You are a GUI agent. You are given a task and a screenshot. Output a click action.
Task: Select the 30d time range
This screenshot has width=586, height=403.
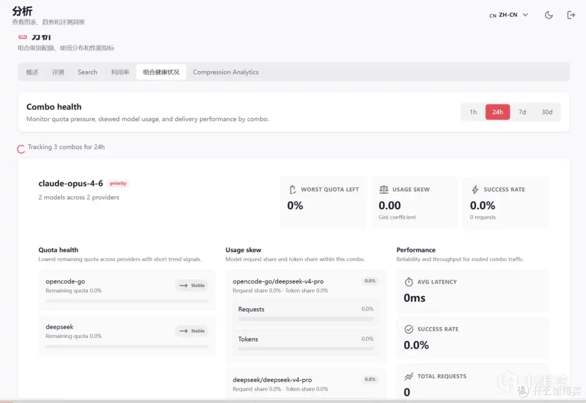click(x=547, y=112)
